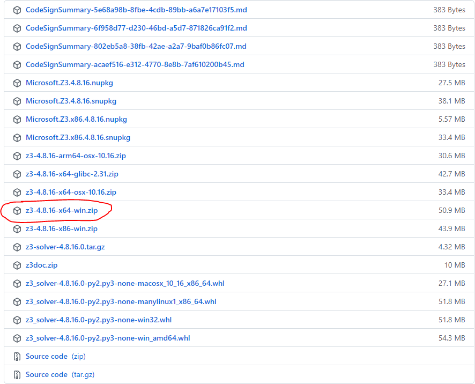Click package icon beside Microsoft.Z3.x86.4.8.16.nupkg

tap(17, 120)
